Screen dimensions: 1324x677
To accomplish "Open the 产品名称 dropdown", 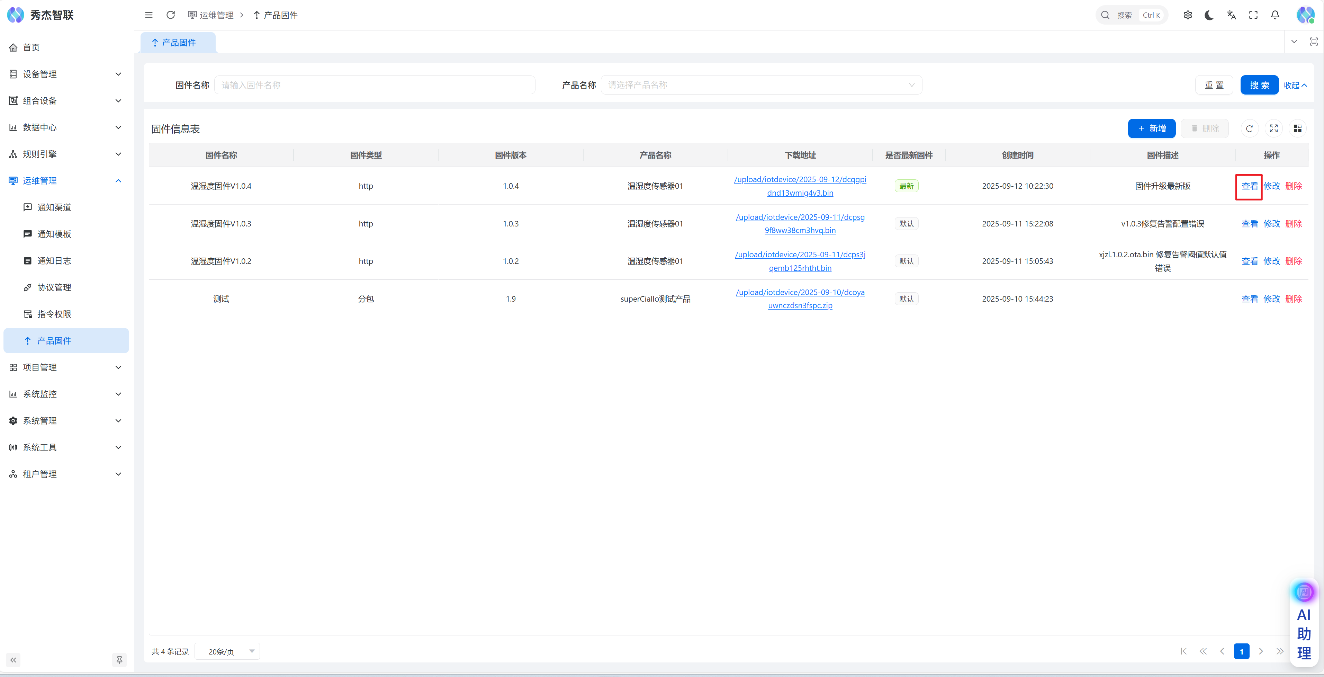I will point(761,85).
